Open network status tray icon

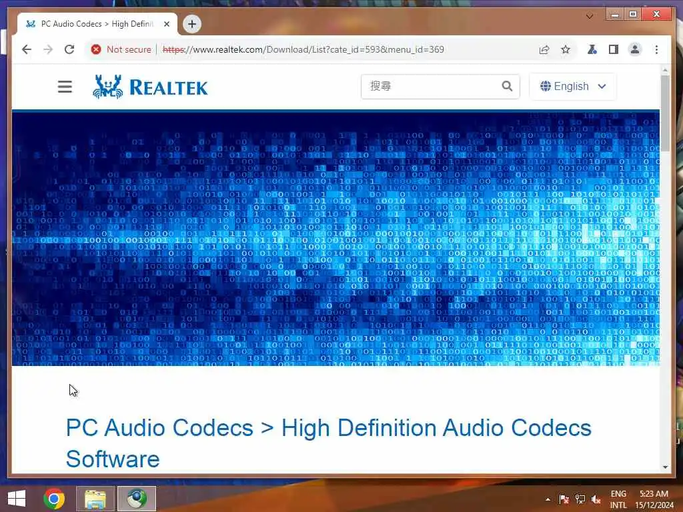click(580, 499)
